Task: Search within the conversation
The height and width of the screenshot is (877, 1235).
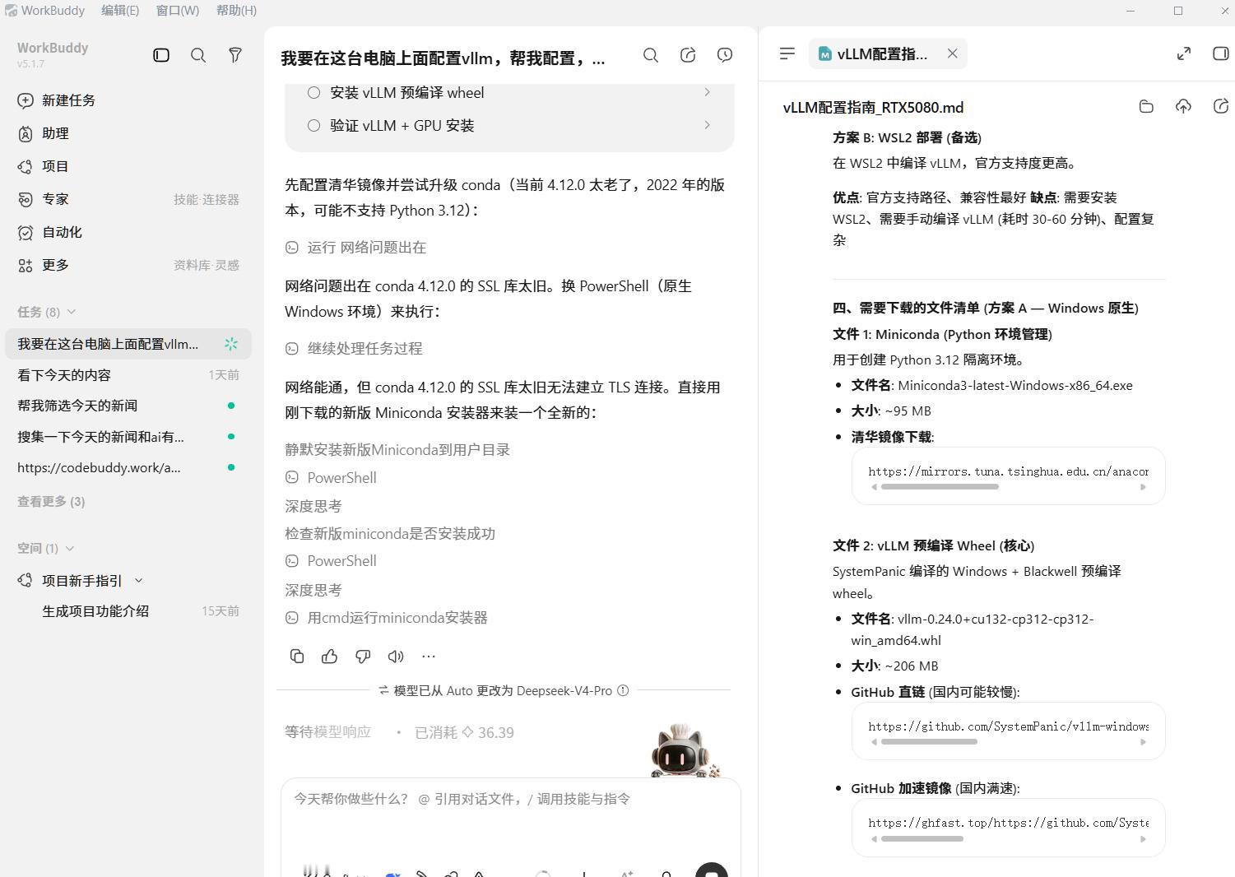Action: pos(651,55)
